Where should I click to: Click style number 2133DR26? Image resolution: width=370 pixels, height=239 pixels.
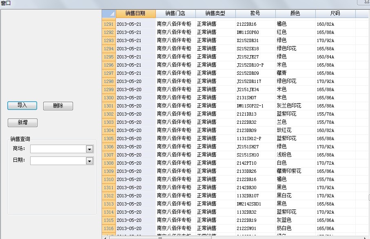pos(246,171)
